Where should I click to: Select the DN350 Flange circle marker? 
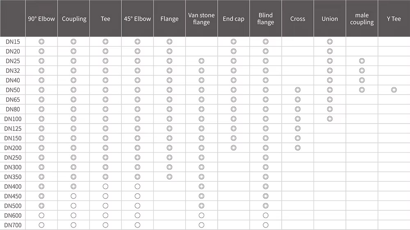point(169,177)
